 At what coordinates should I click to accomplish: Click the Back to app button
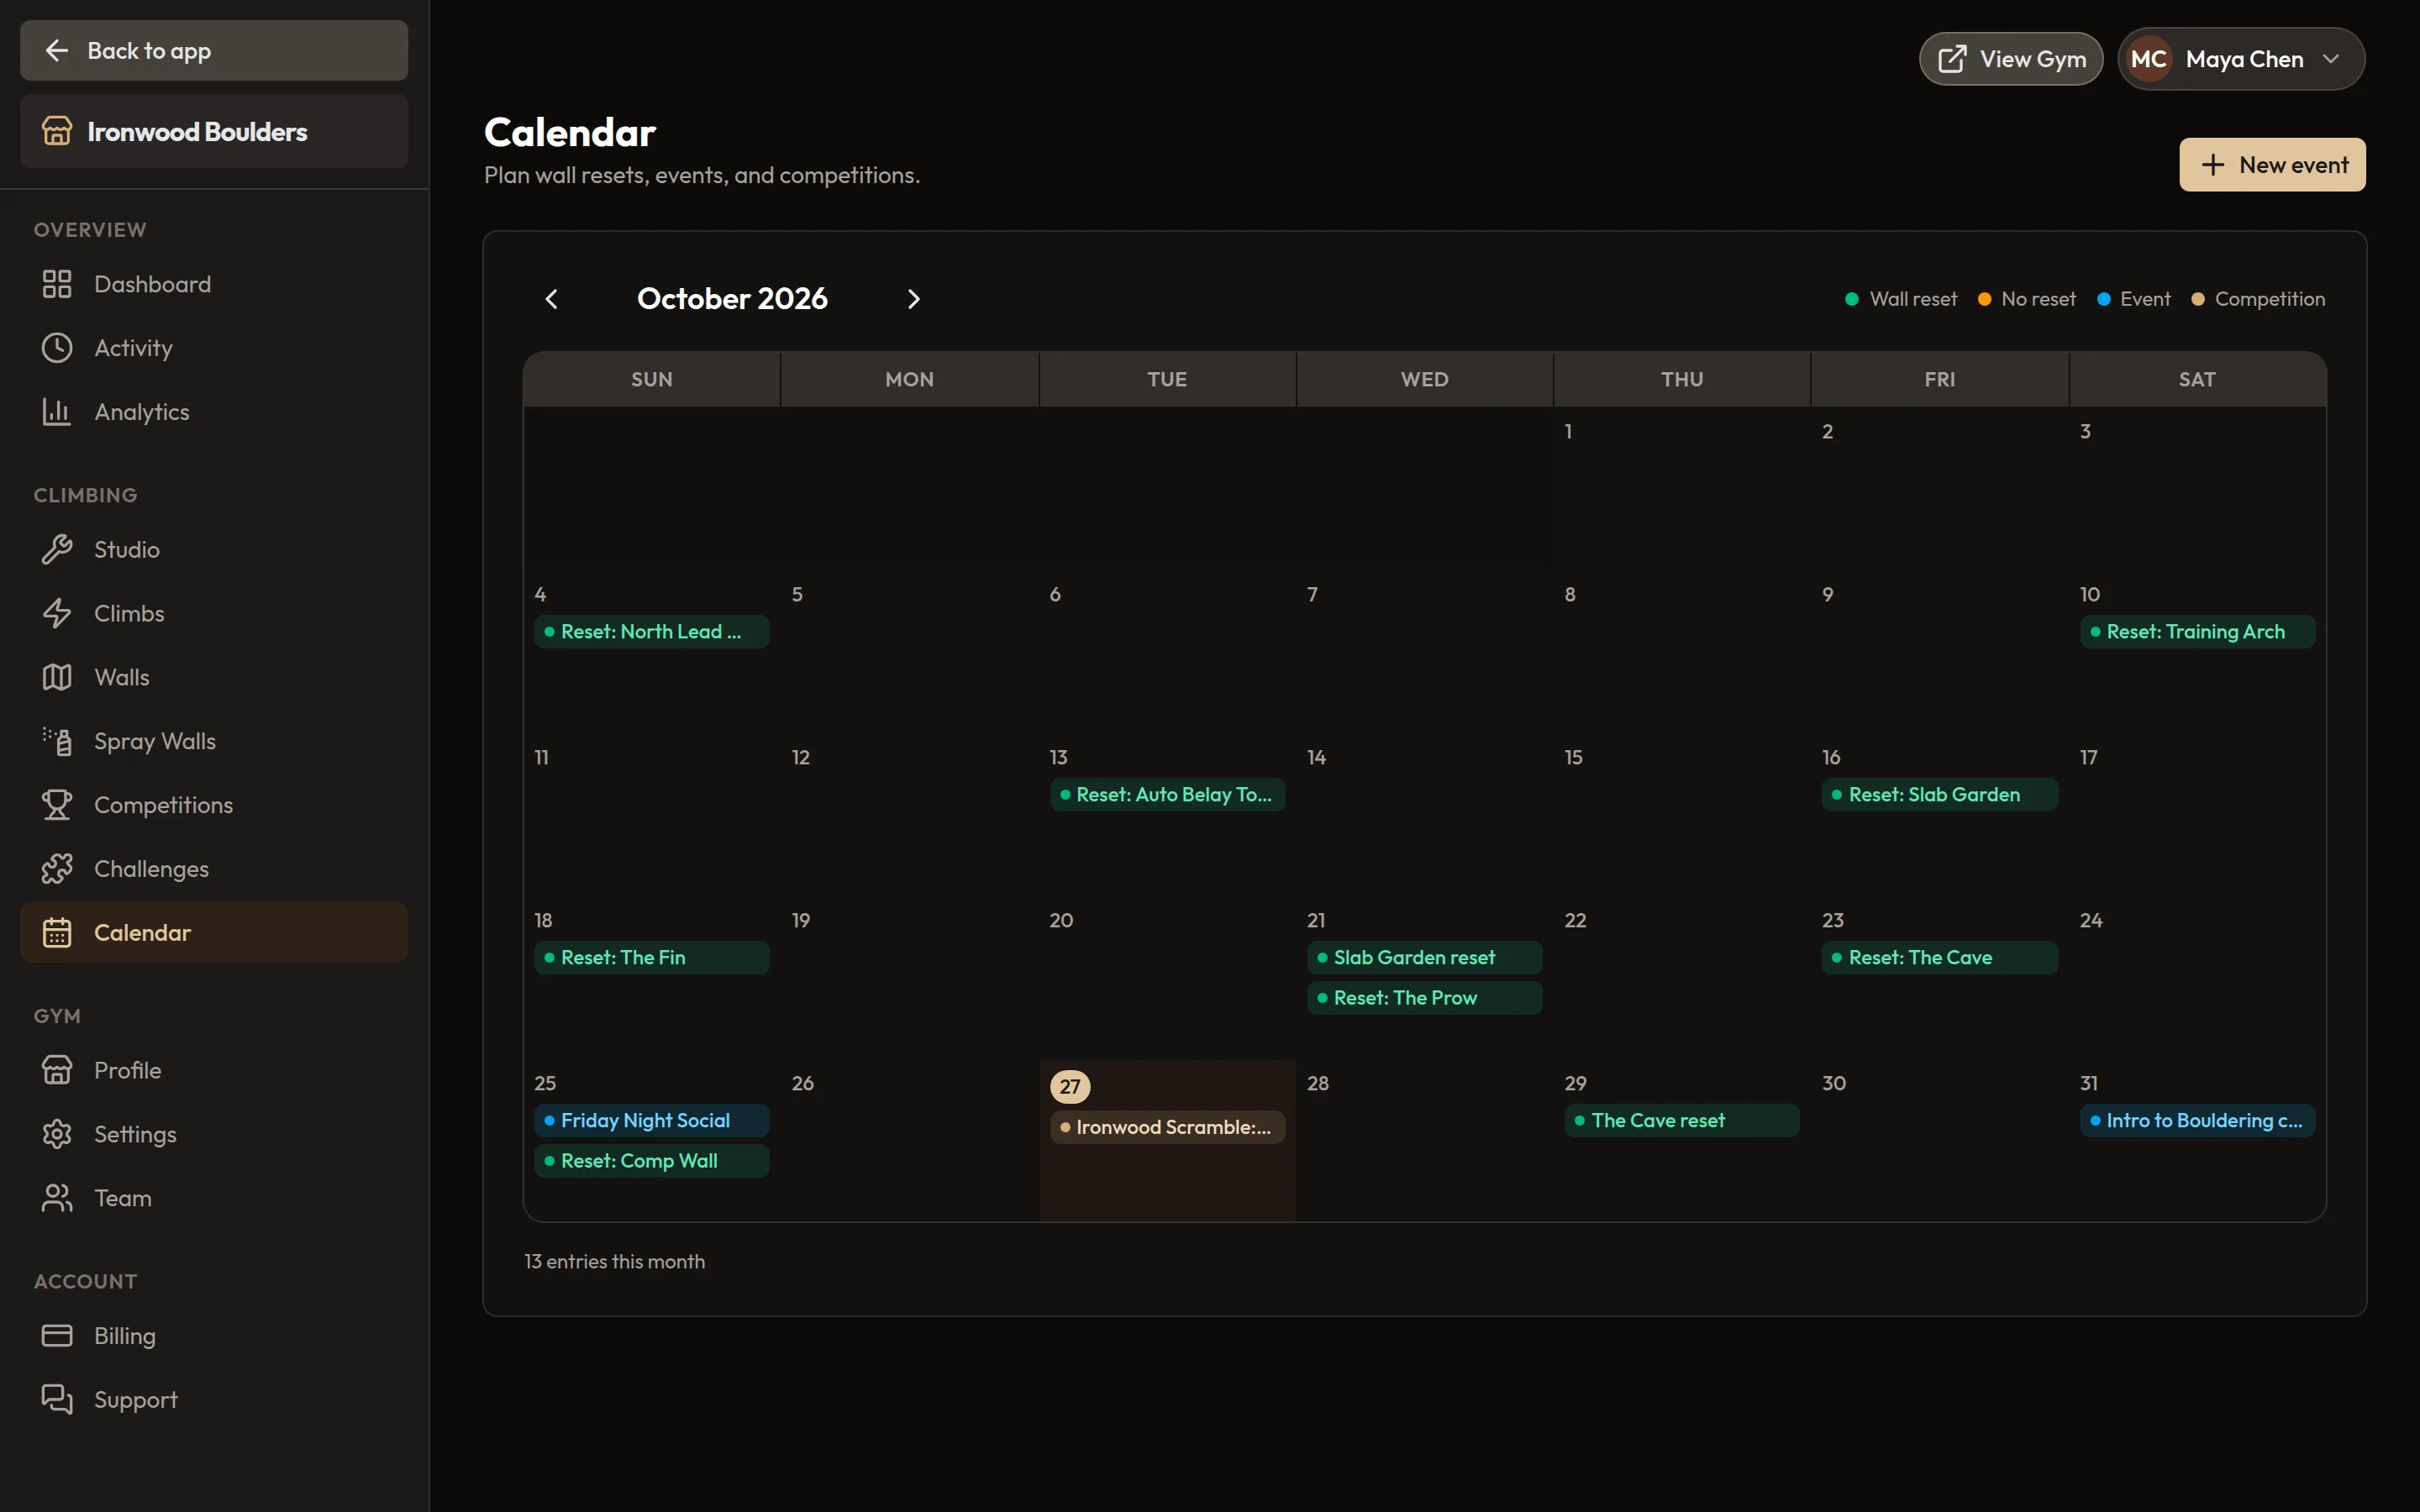click(x=214, y=51)
